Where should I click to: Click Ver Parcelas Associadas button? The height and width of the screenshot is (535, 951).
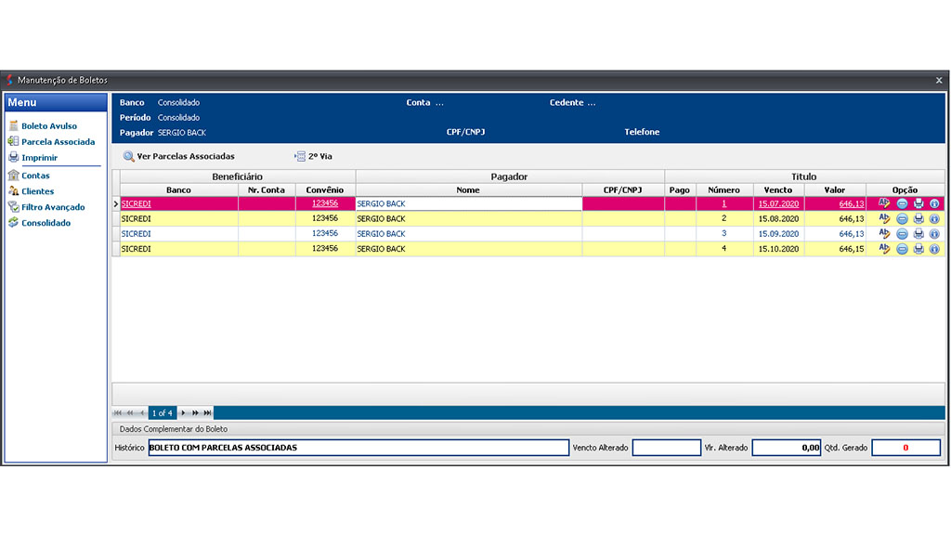(x=179, y=156)
